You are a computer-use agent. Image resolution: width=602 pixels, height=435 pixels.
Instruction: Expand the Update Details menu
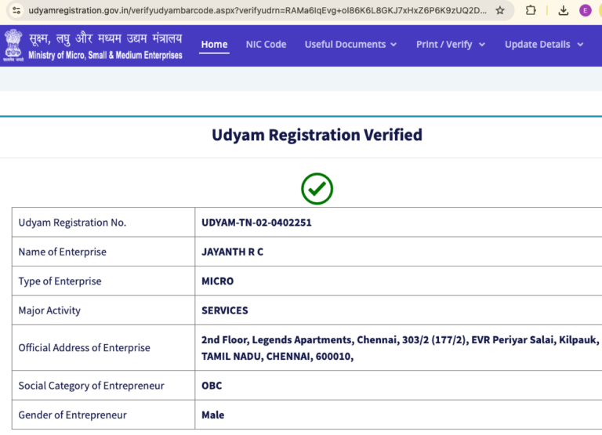pos(544,45)
